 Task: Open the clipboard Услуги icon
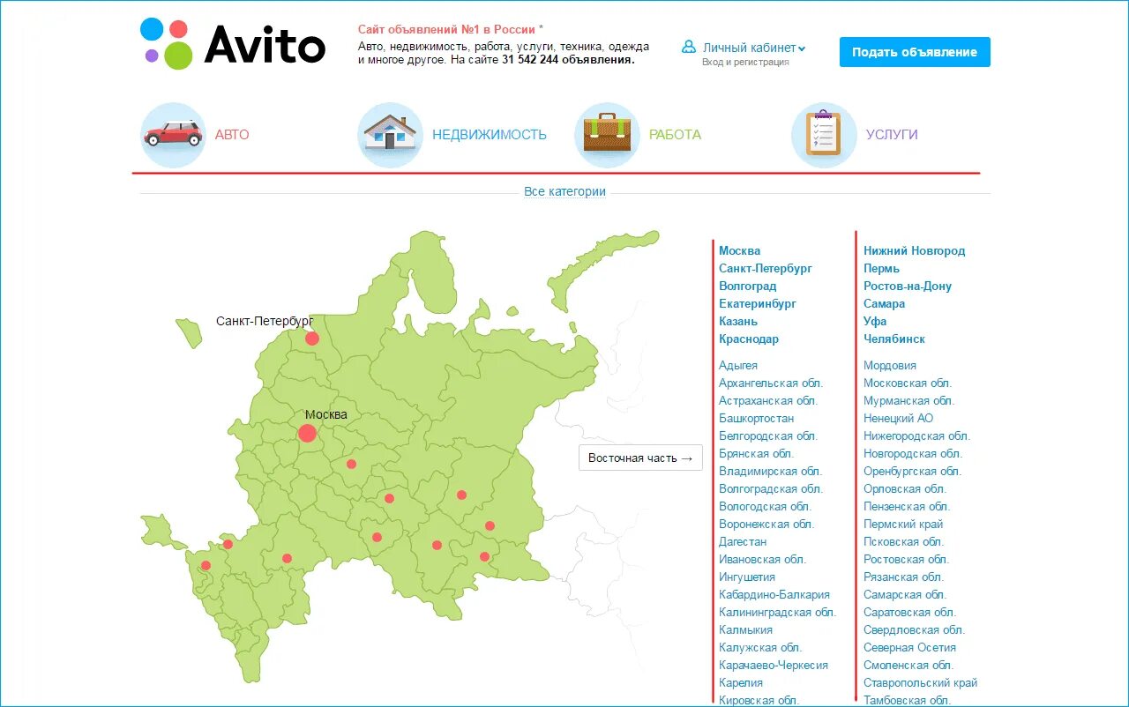click(824, 135)
